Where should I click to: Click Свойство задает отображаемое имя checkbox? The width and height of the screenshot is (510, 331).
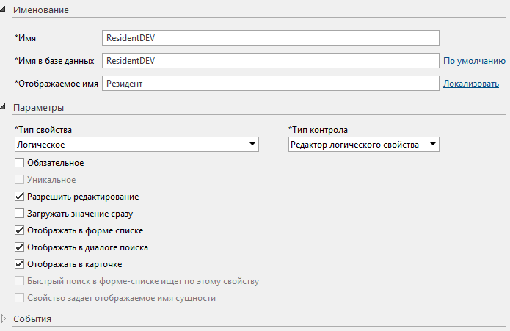point(20,298)
